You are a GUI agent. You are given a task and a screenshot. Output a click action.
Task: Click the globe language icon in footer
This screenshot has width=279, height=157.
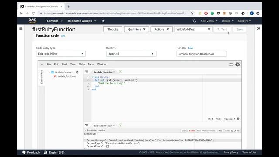(x=45, y=152)
